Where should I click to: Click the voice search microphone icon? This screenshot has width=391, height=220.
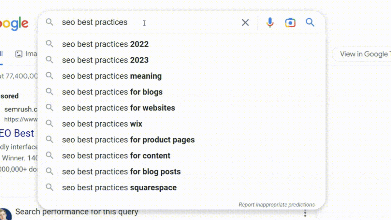click(270, 22)
